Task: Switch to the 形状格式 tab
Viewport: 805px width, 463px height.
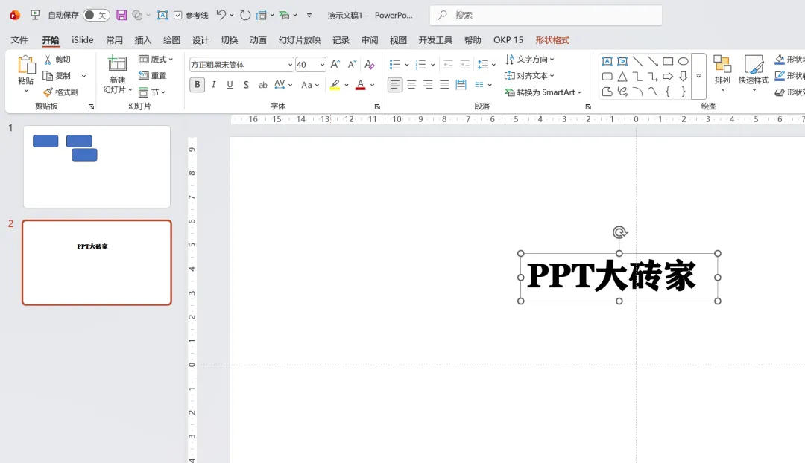Action: point(552,40)
